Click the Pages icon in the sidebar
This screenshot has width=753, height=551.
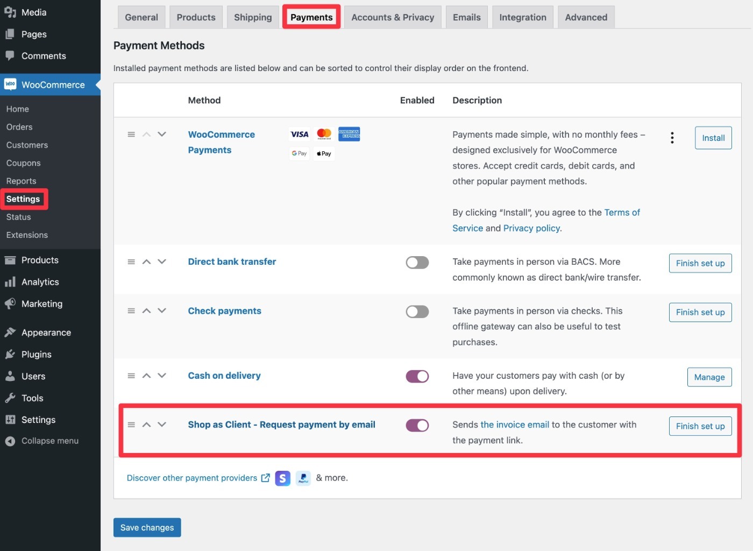(10, 34)
